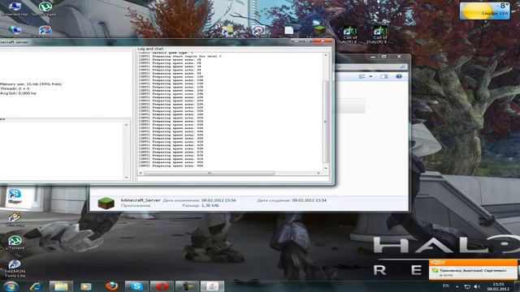Open the computer icon at top-left desktop
This screenshot has width=520, height=292.
click(x=15, y=8)
